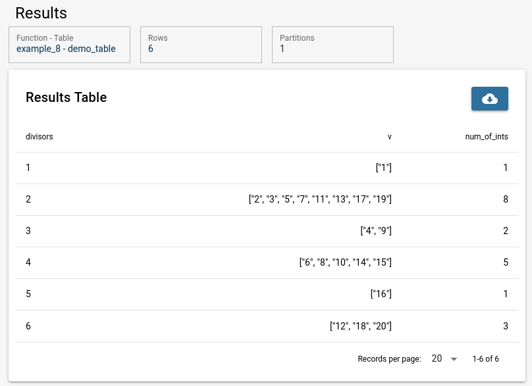Click the Results Table heading
This screenshot has height=386, width=532.
click(x=66, y=97)
